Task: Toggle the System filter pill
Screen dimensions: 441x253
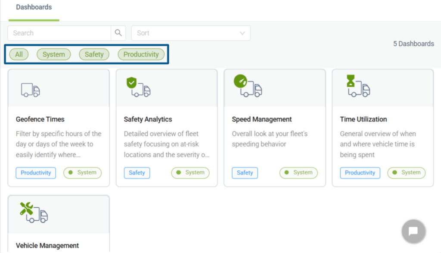Action: pos(53,54)
